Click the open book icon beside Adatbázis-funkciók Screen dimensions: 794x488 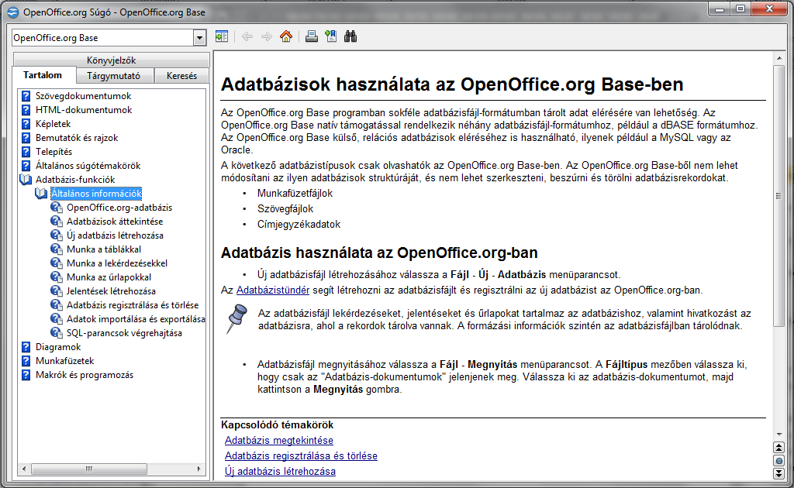[x=26, y=180]
